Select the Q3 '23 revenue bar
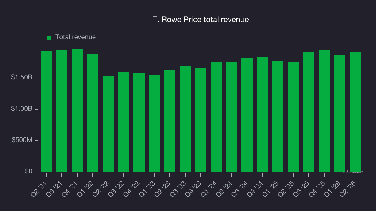Screen dimensions: 376x211 [x=185, y=119]
